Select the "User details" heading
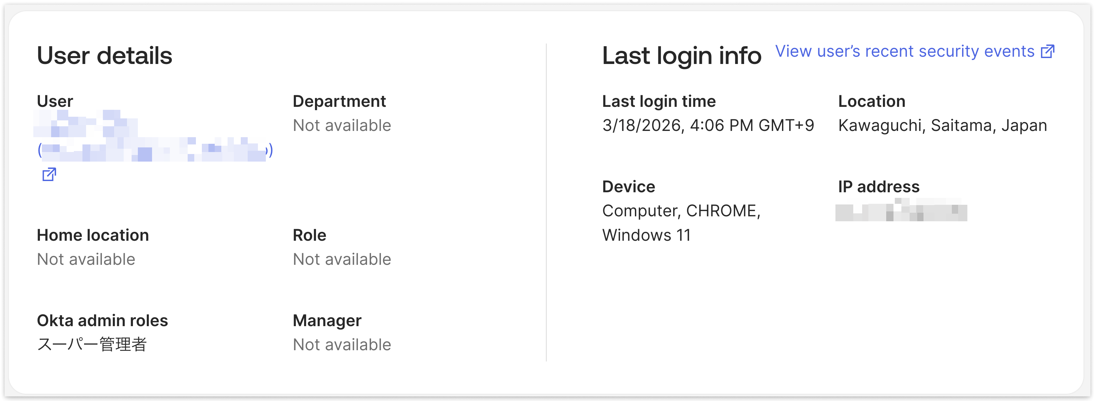1095x401 pixels. coord(105,55)
